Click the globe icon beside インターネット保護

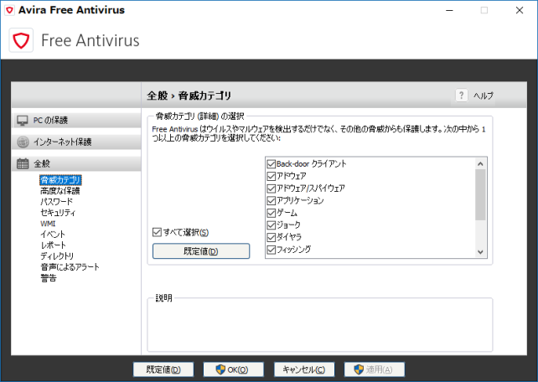click(x=23, y=142)
